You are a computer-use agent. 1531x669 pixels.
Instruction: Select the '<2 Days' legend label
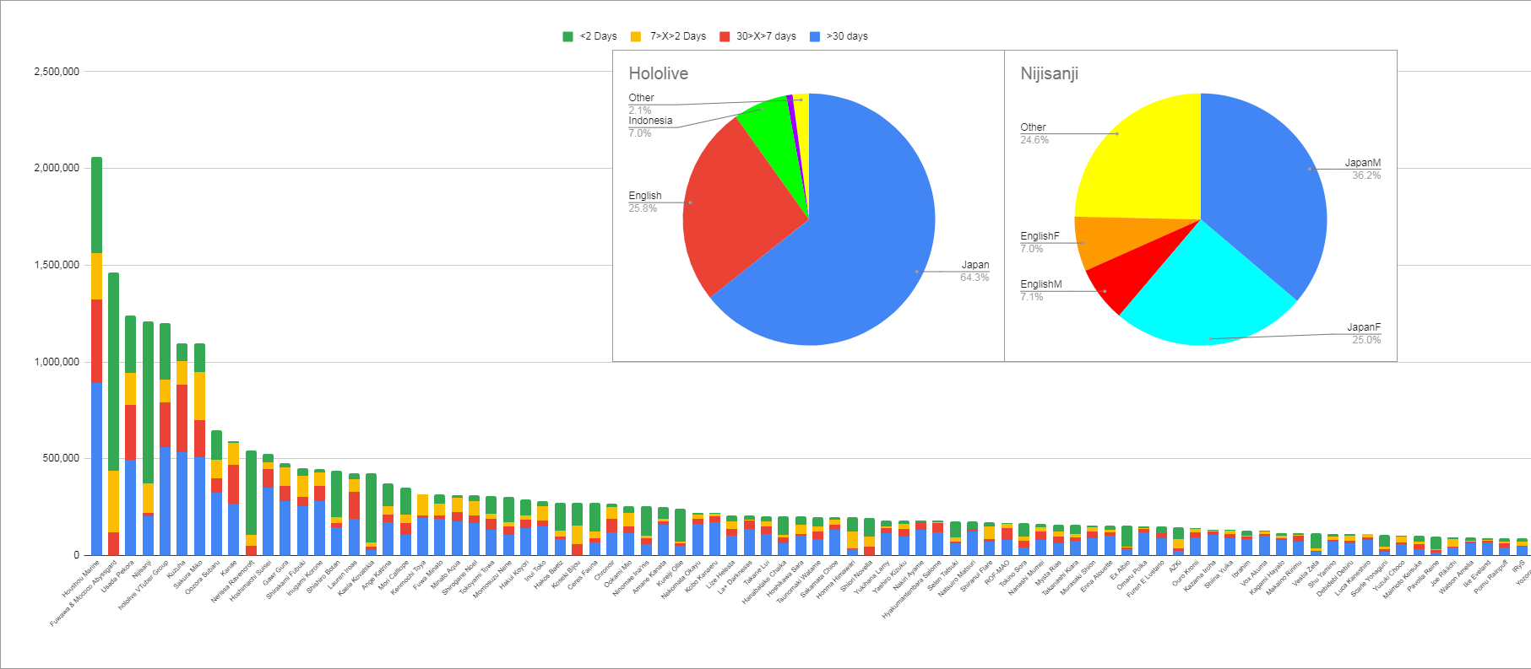599,36
